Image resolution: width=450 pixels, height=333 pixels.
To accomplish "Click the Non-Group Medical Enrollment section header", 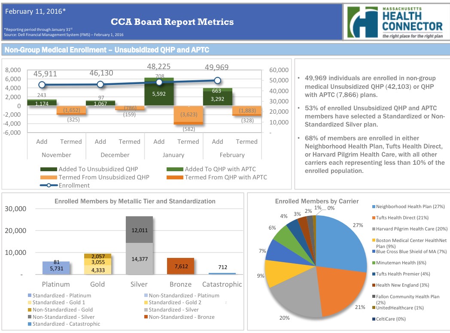I will [x=106, y=50].
